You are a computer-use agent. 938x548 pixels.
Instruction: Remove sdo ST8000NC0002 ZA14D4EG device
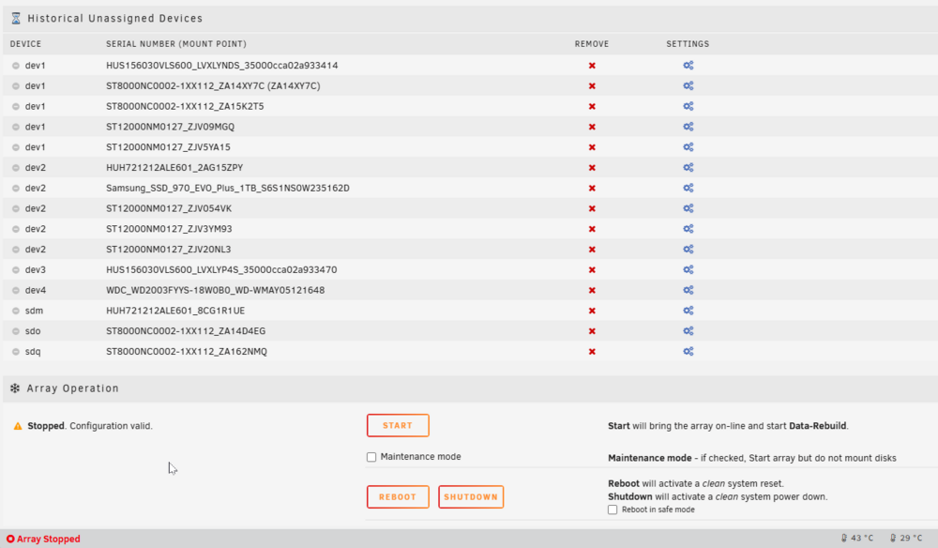tap(592, 331)
